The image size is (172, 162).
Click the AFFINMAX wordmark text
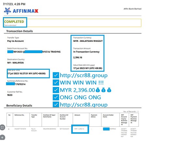click(x=26, y=11)
